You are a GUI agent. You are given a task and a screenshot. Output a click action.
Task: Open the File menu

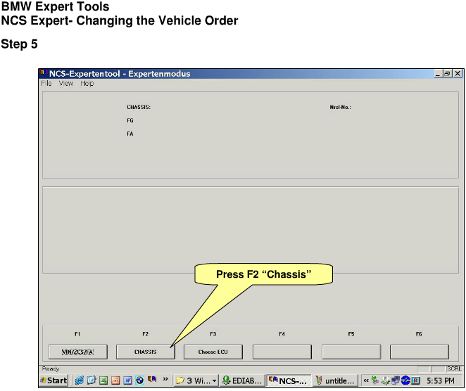click(46, 84)
